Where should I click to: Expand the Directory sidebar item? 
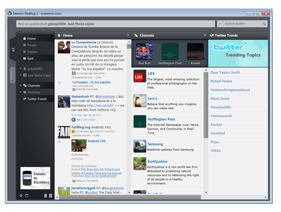pyautogui.click(x=21, y=92)
